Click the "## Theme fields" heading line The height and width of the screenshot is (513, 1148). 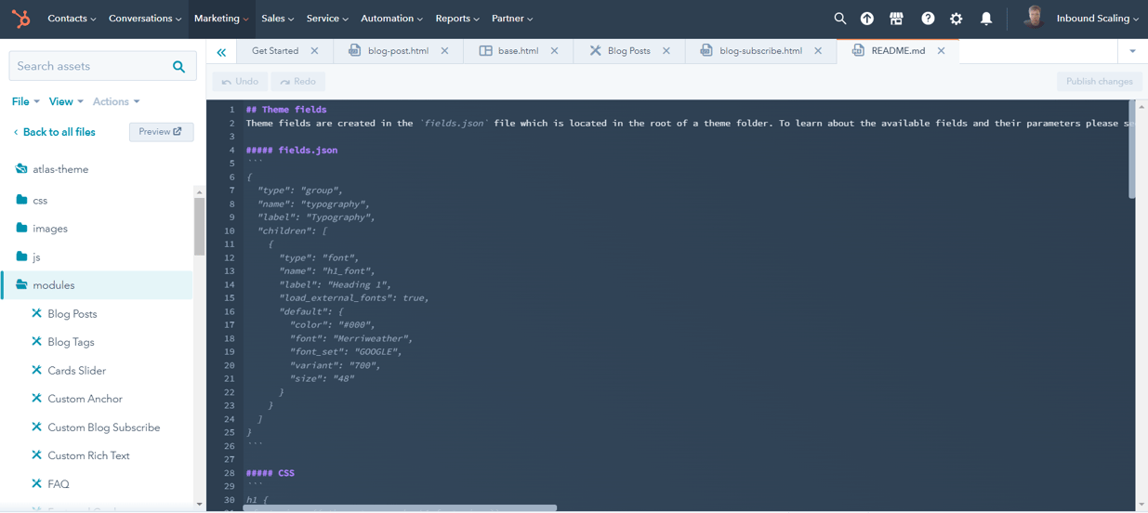(286, 110)
